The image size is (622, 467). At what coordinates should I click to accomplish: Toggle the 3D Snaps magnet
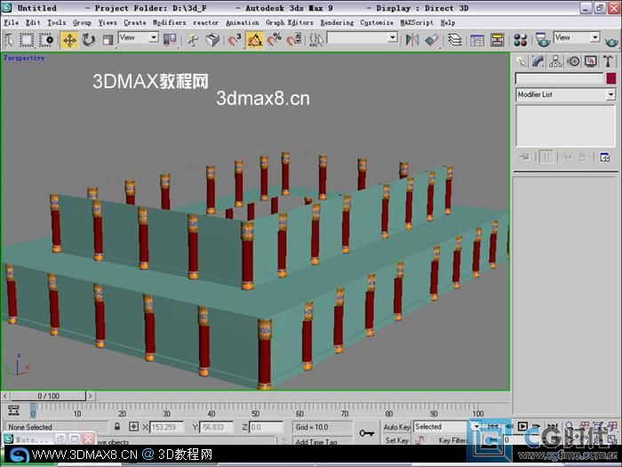tap(235, 40)
